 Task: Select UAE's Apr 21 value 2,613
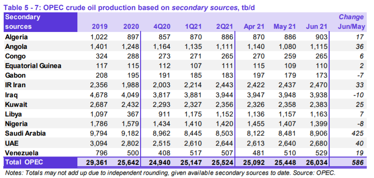[x=255, y=143]
